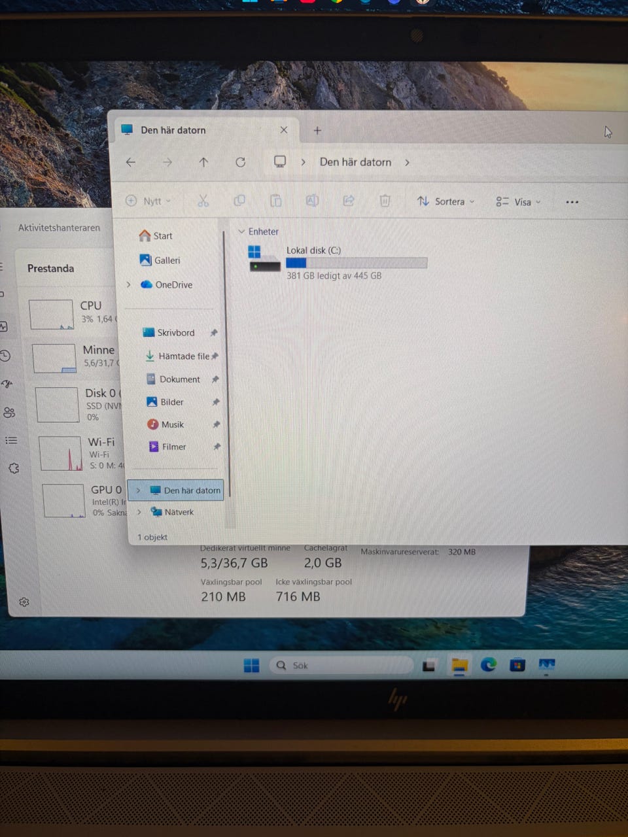Click the Cut scissors icon
The image size is (628, 837).
tap(203, 201)
